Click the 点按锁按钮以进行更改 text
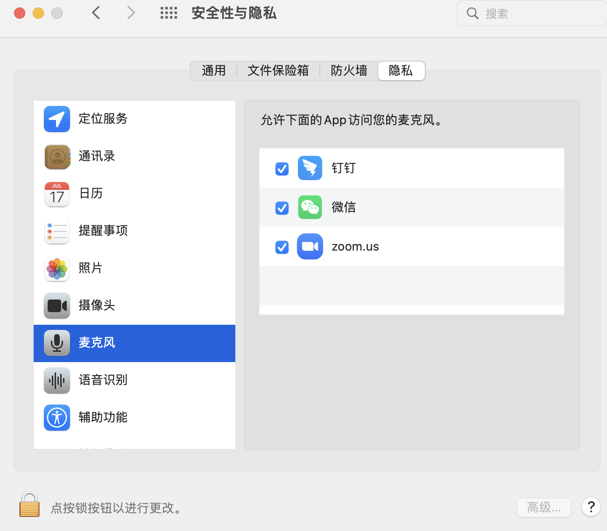This screenshot has width=607, height=531. (x=116, y=508)
